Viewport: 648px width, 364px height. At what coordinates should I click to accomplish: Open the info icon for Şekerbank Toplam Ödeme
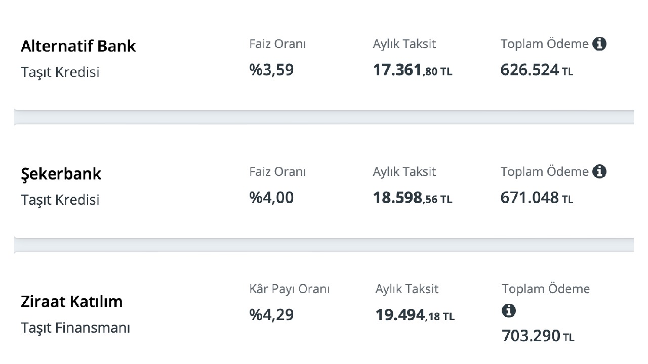click(x=599, y=172)
